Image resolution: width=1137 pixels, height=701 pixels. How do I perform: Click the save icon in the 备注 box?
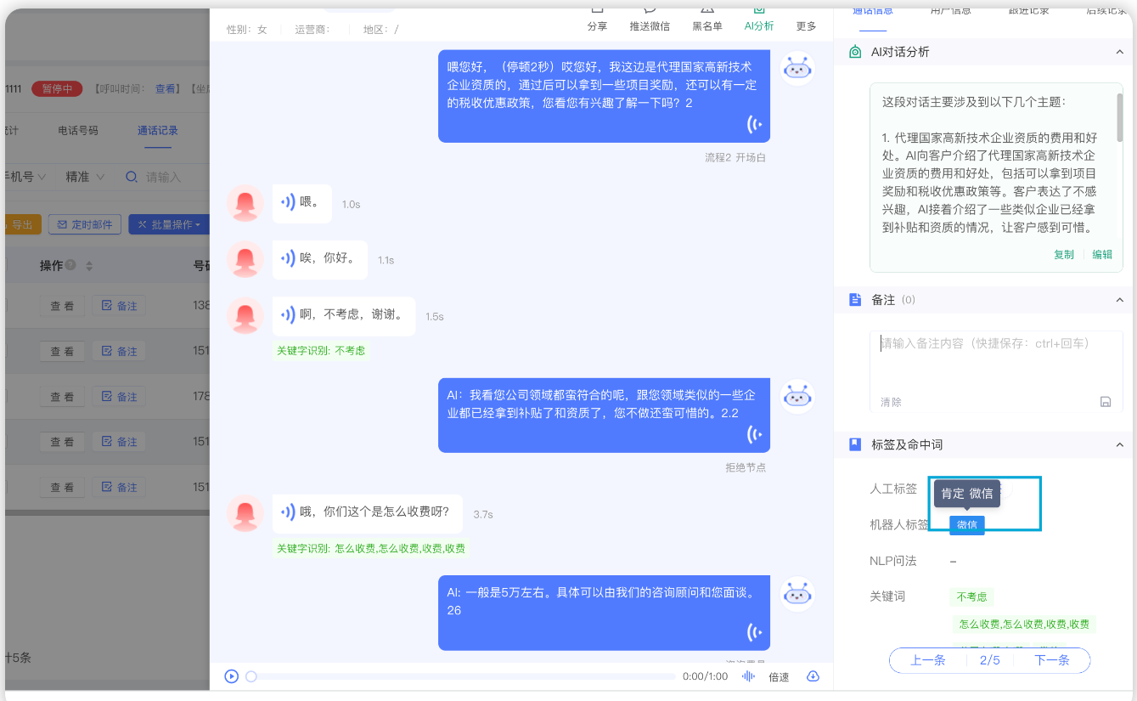(x=1105, y=402)
